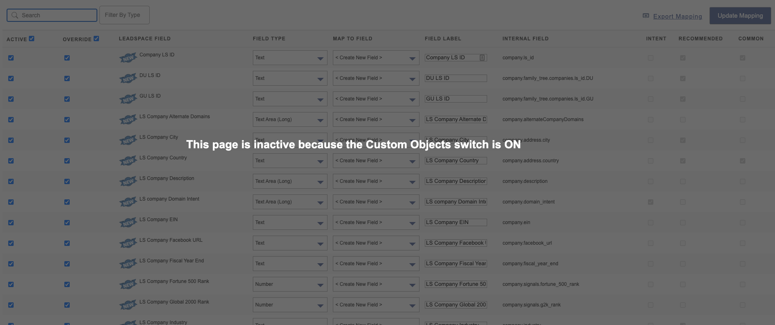Open Field Type dropdown for LS Company Description
This screenshot has height=325, width=775.
[290, 181]
